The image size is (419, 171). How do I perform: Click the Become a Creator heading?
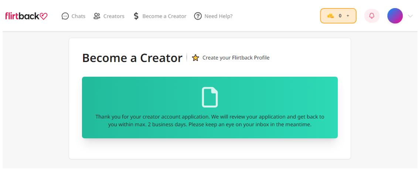click(132, 58)
